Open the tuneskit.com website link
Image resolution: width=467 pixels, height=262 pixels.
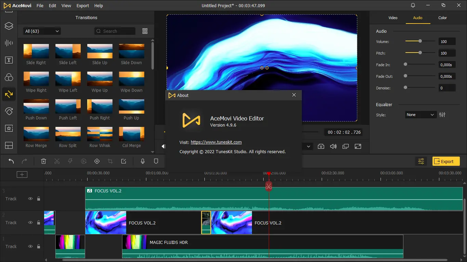point(216,142)
